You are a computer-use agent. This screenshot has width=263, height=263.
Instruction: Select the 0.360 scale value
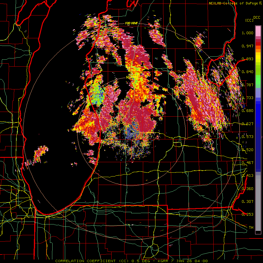click(248, 189)
